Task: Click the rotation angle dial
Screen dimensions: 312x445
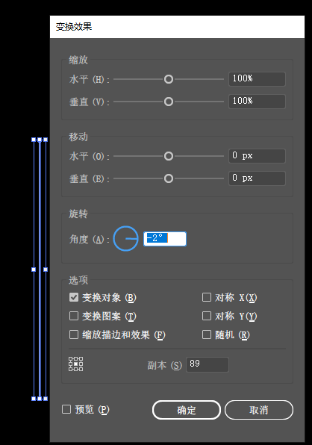Action: [125, 239]
